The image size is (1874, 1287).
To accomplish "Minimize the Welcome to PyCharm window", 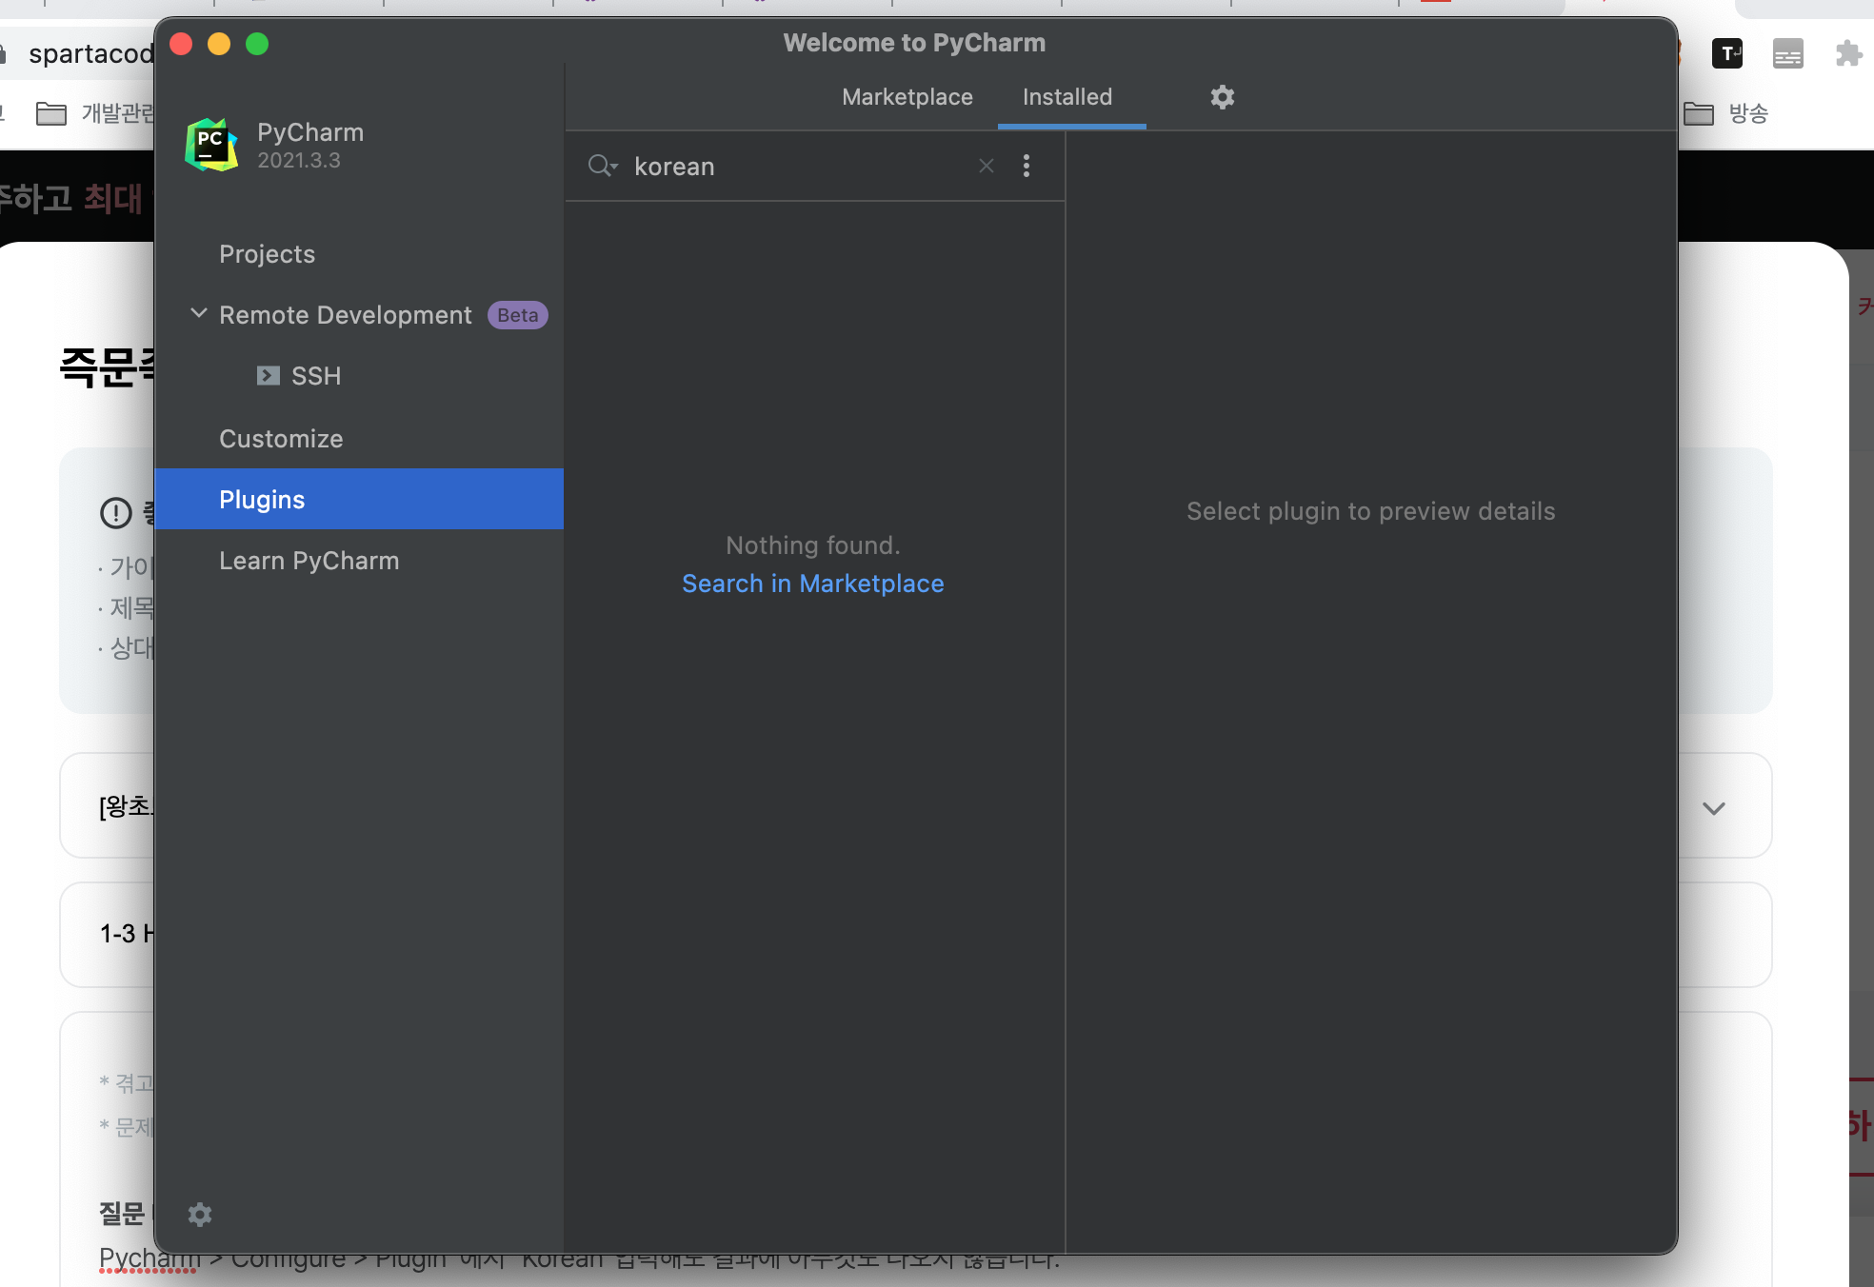I will [x=219, y=44].
